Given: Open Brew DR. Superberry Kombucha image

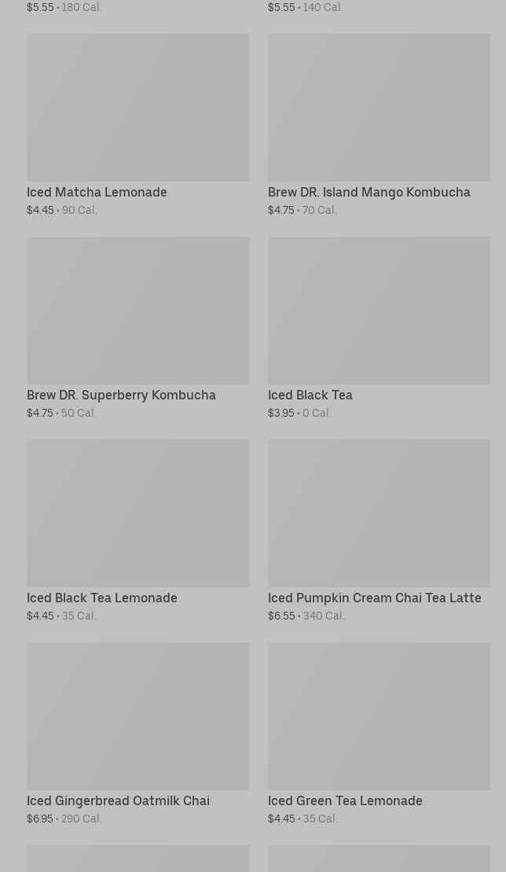Looking at the screenshot, I should pyautogui.click(x=137, y=311).
